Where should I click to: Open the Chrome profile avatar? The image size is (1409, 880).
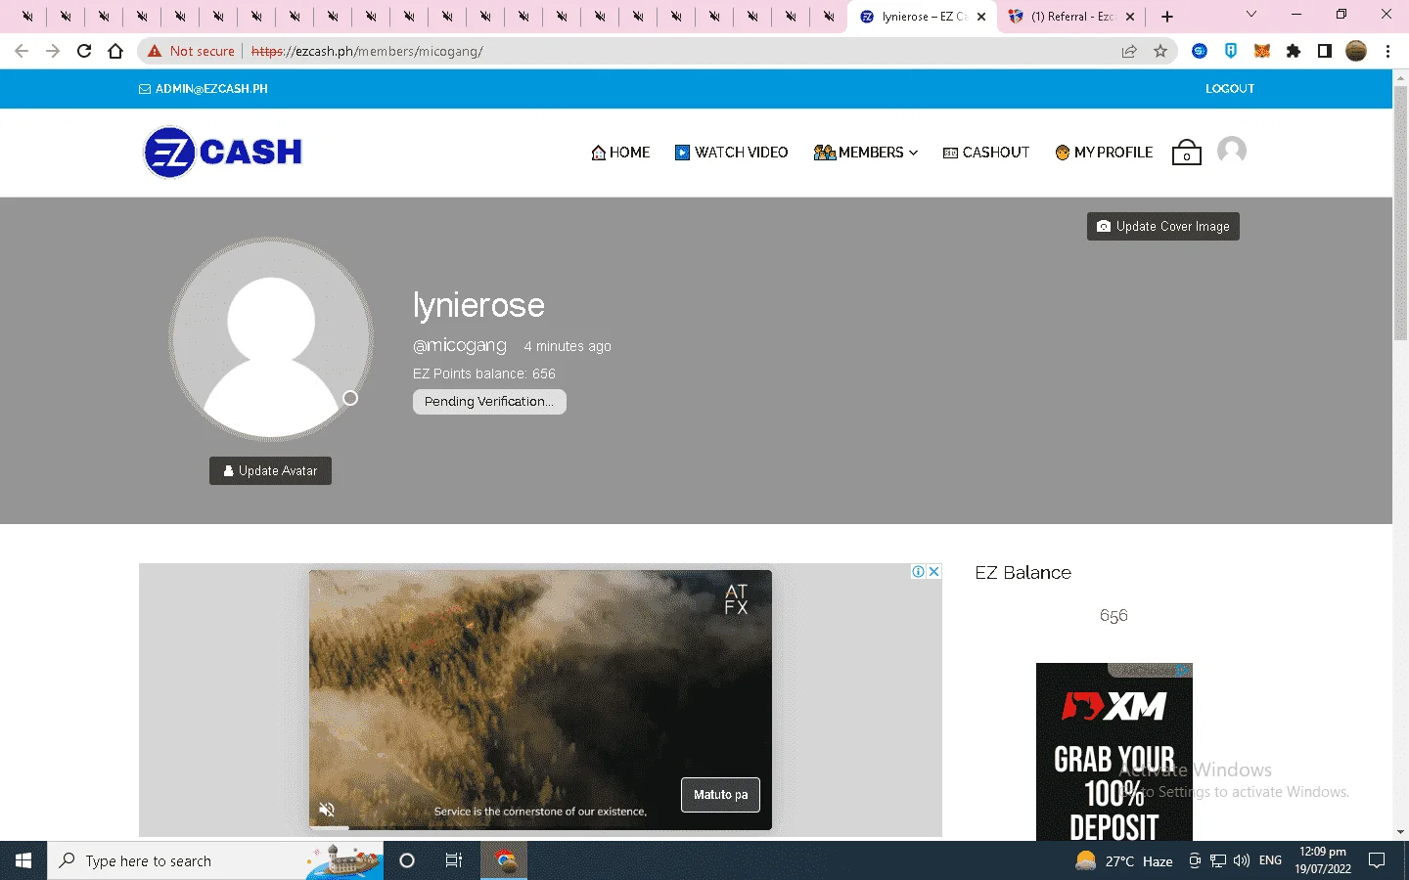tap(1356, 51)
